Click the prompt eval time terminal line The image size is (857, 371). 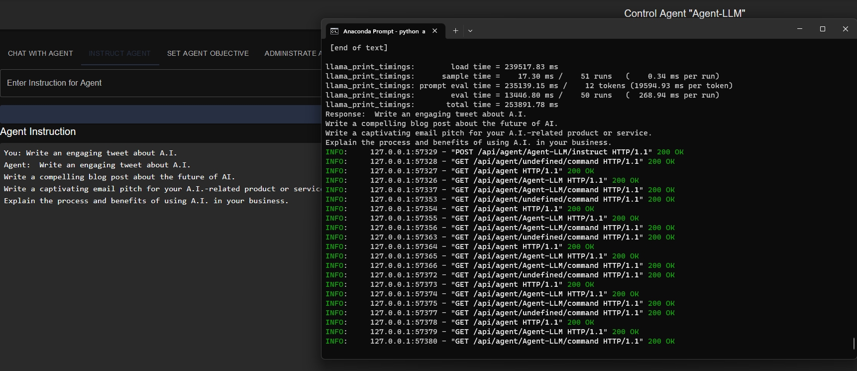[x=529, y=86]
